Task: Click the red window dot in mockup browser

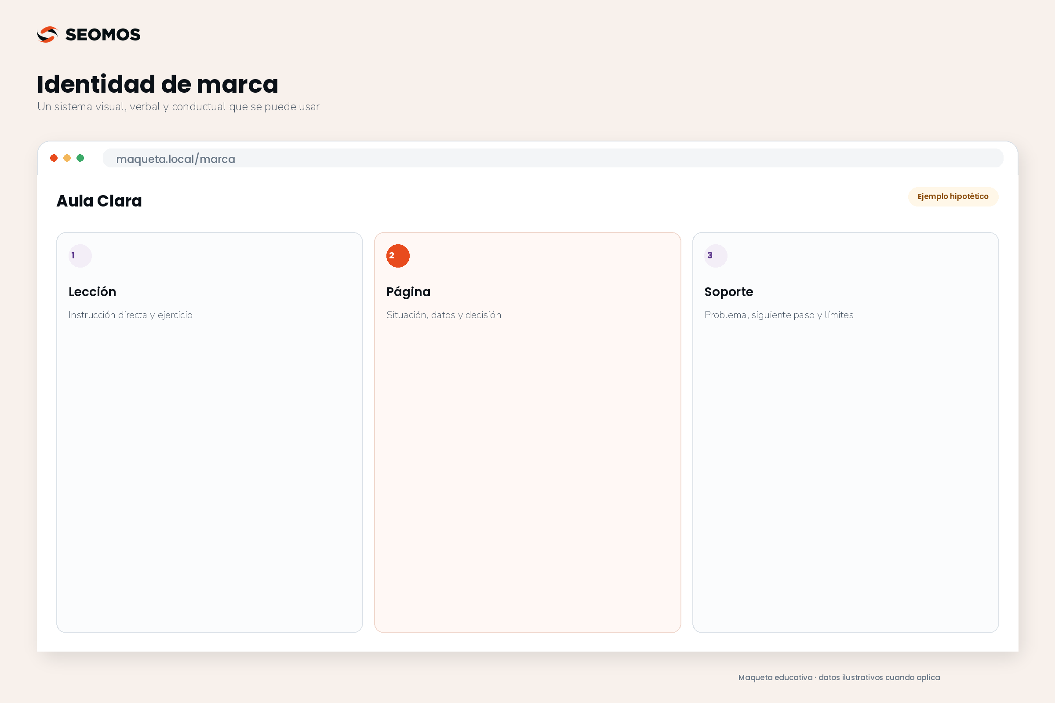Action: [54, 158]
